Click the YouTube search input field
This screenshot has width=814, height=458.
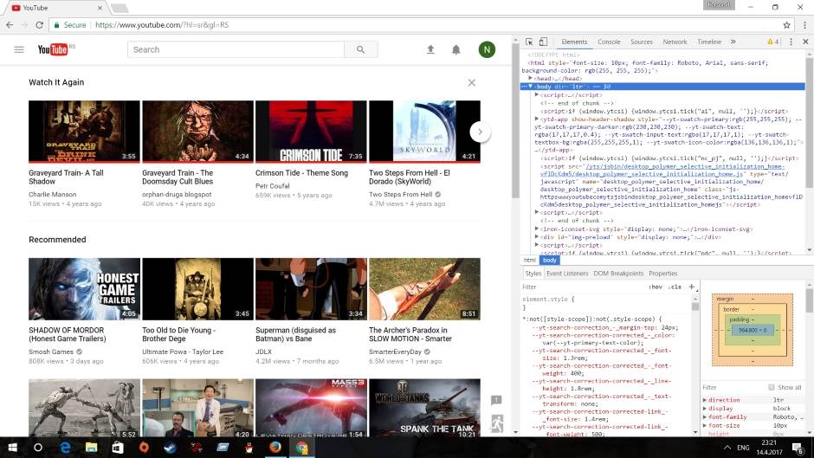tap(236, 50)
